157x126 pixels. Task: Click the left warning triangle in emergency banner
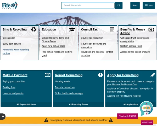46,120
